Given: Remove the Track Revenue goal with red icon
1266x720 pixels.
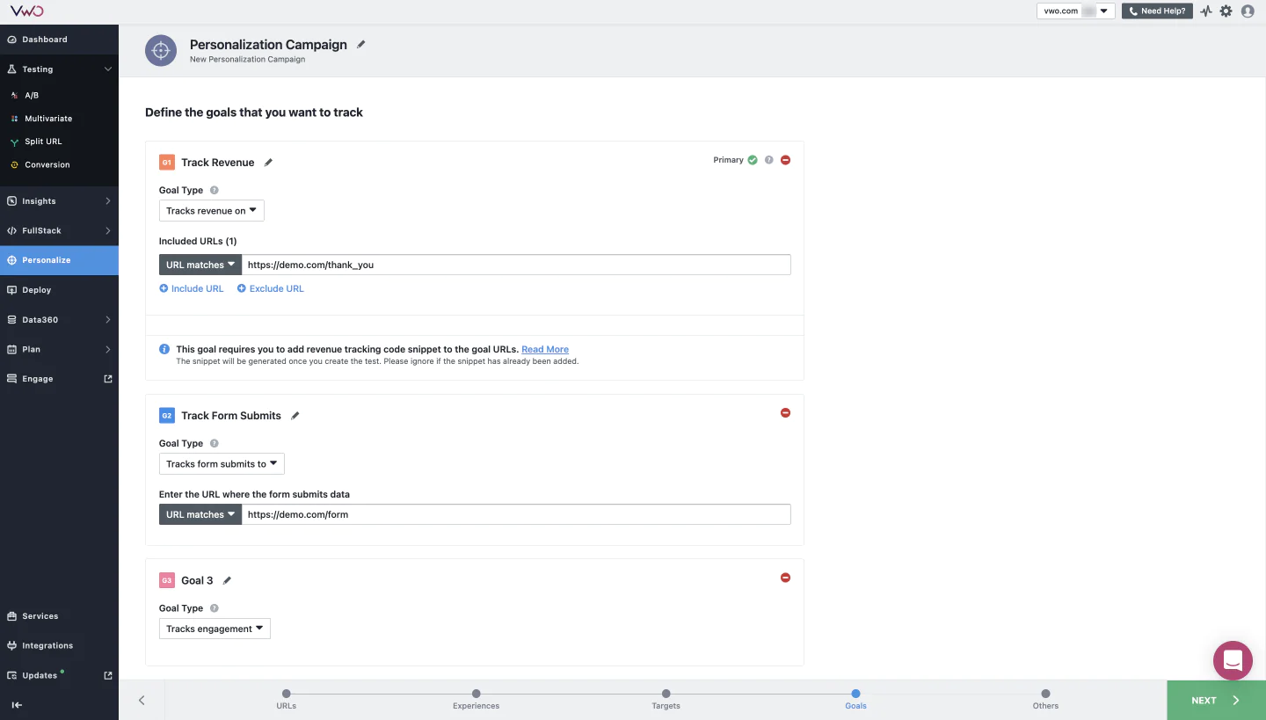Looking at the screenshot, I should click(x=786, y=160).
